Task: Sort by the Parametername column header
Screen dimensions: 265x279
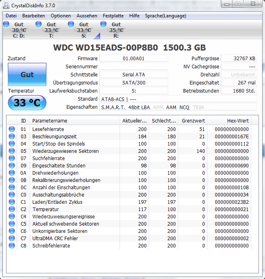Action: click(x=75, y=121)
